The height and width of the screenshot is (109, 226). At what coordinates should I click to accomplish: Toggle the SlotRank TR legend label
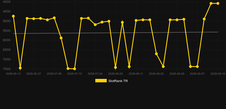coord(118,81)
